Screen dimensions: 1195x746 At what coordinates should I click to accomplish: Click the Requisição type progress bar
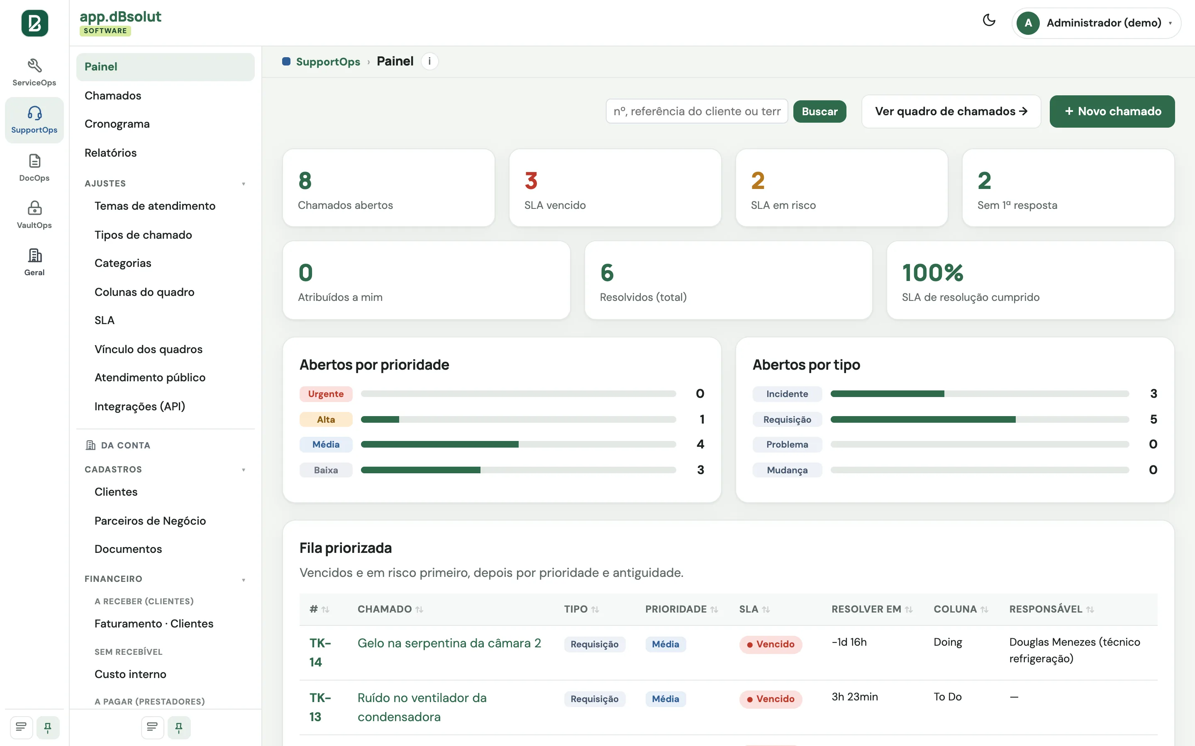click(979, 419)
